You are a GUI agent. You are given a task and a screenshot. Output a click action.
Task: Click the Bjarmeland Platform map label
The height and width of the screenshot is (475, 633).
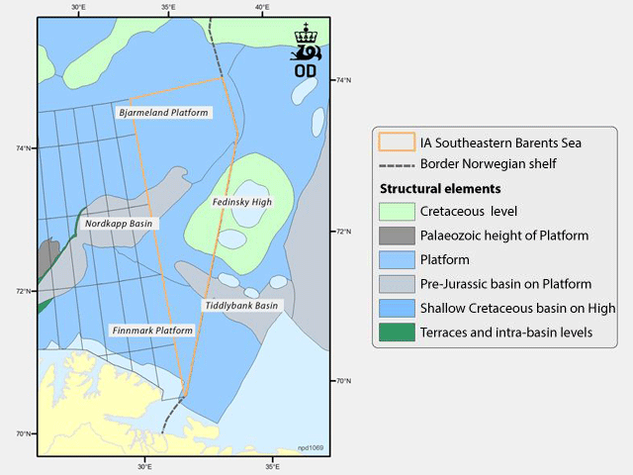[x=163, y=113]
